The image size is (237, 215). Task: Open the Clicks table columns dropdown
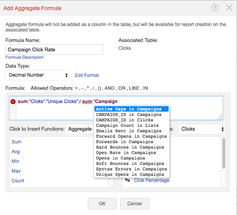tap(202, 129)
